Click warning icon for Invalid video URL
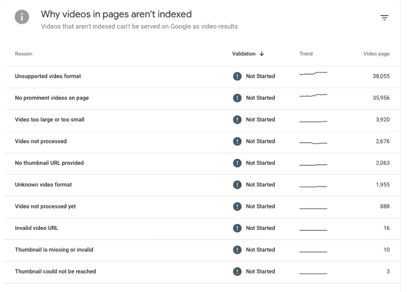Image resolution: width=415 pixels, height=292 pixels. (x=237, y=228)
